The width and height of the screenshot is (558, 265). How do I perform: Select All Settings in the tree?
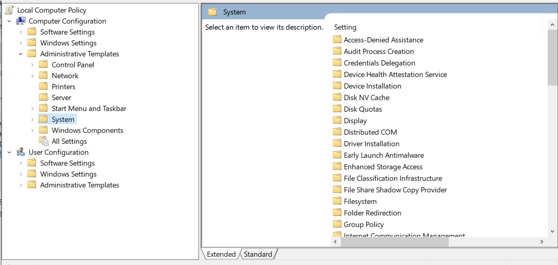point(69,141)
